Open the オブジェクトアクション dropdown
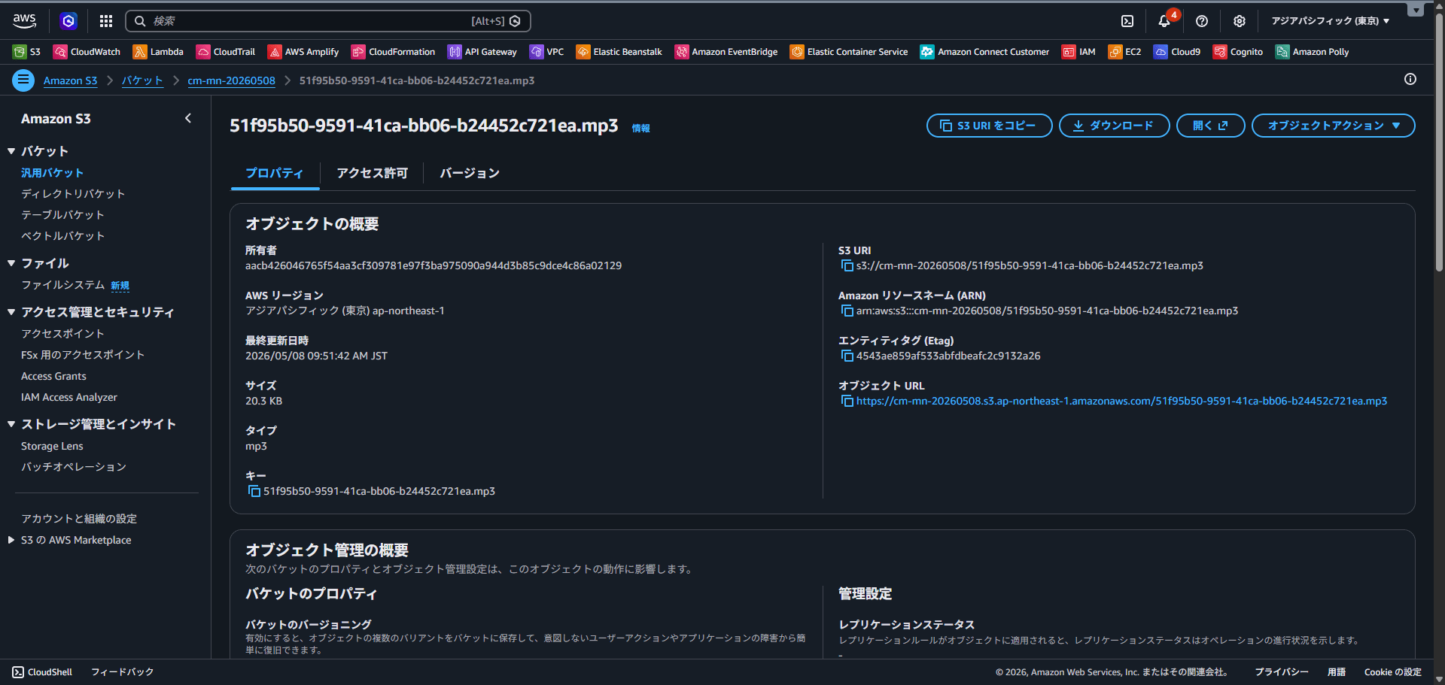 1333,126
